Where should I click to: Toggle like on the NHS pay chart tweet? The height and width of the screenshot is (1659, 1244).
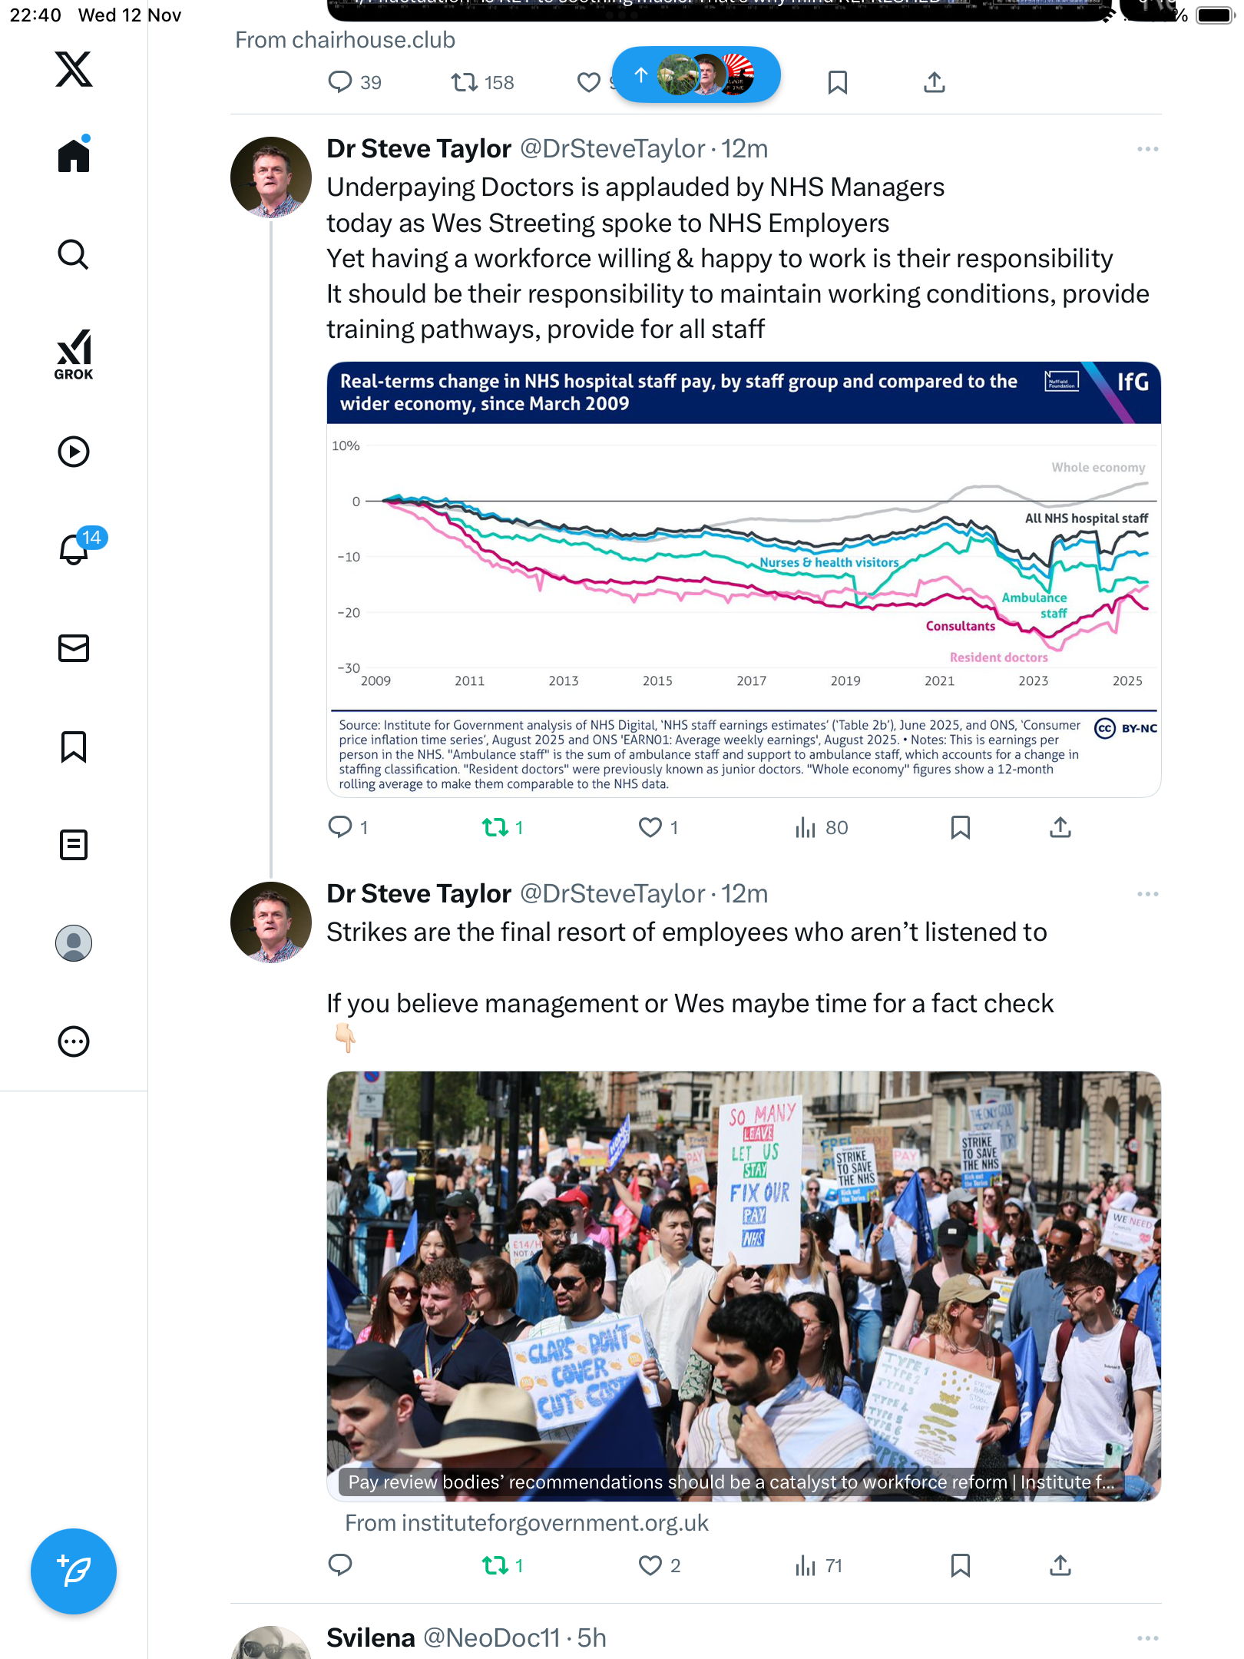[x=650, y=827]
